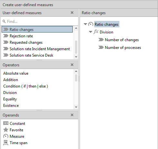Click down arrow of Operators list scrollbar
Screen dimensions: 158x149
click(x=76, y=107)
